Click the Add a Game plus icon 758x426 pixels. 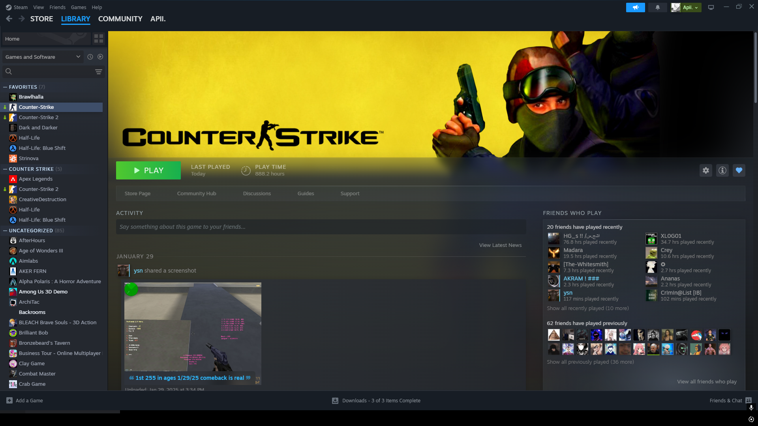(9, 400)
